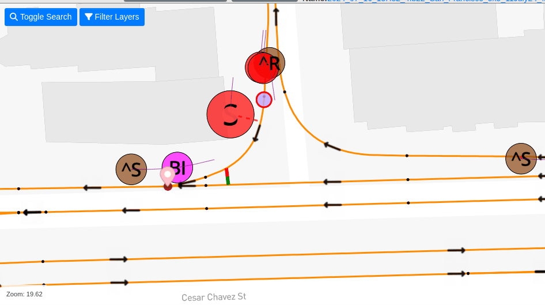Click the funnel icon in Filter Layers

pos(88,17)
